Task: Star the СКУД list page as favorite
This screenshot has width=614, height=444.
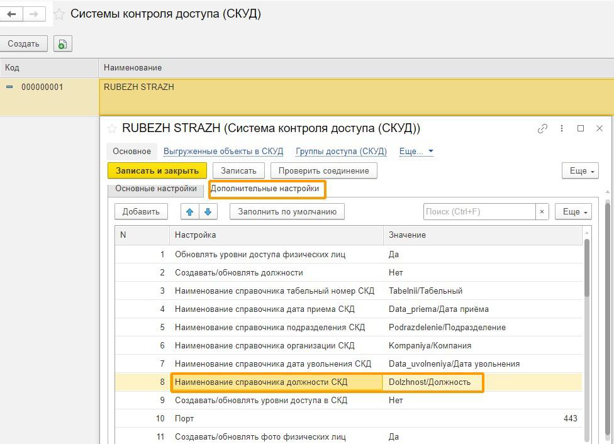Action: pos(59,14)
